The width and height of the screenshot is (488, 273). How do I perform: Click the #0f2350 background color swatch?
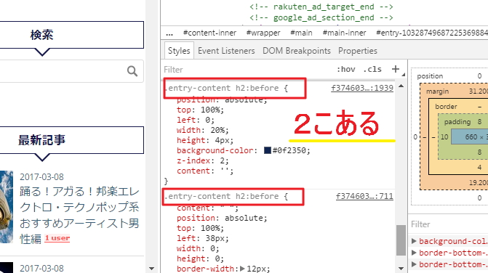tap(268, 150)
